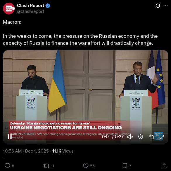Click the verified blue checkmark badge
This screenshot has width=171, height=171.
click(x=48, y=6)
